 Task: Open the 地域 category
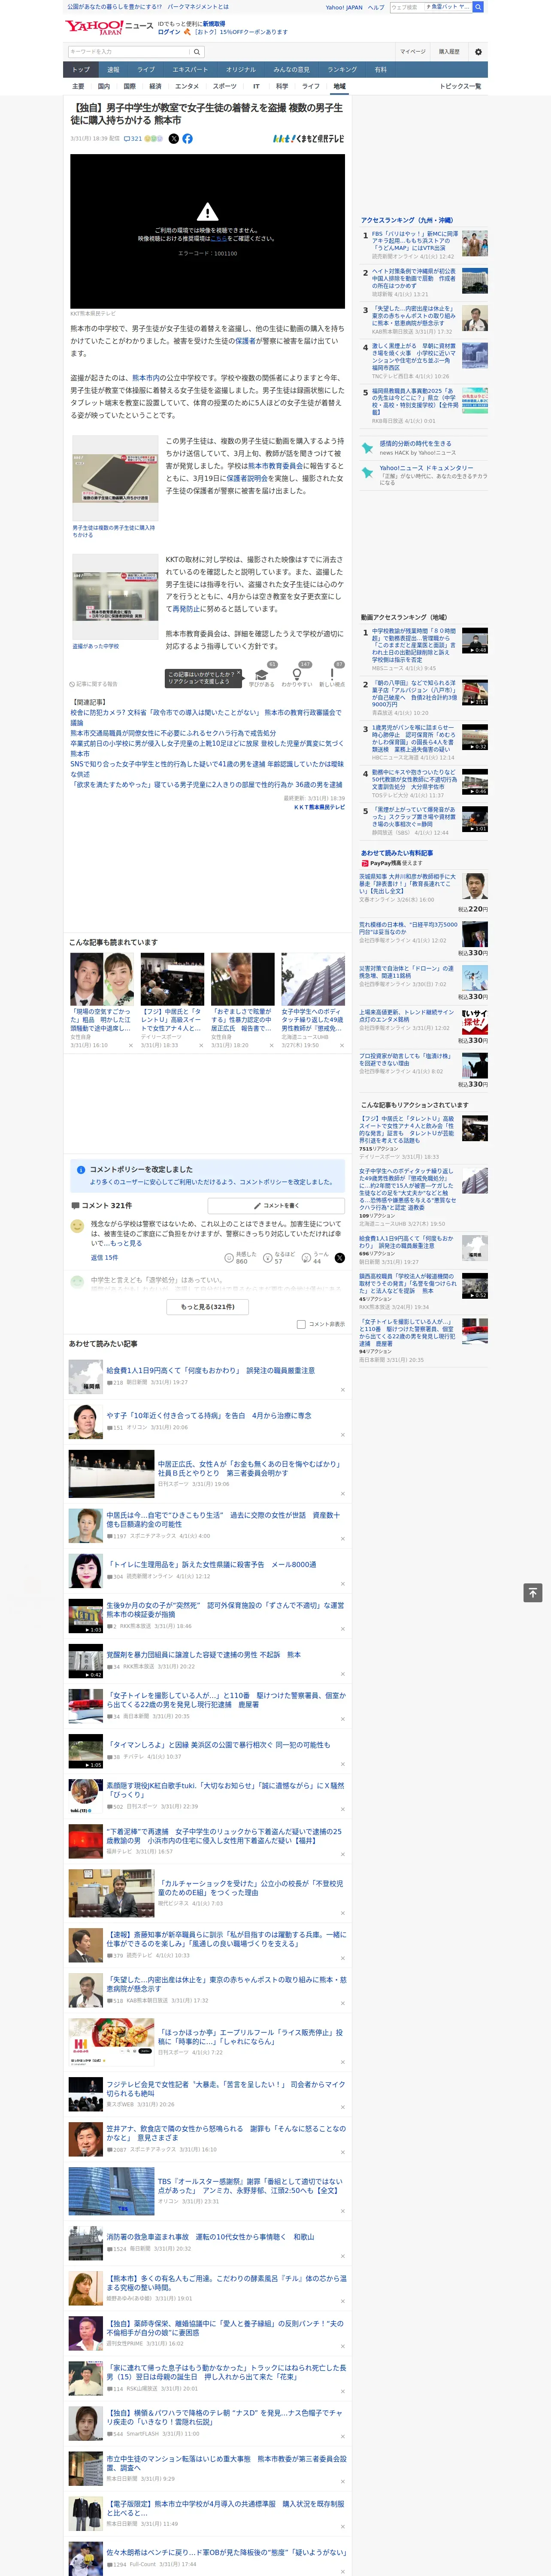point(339,86)
